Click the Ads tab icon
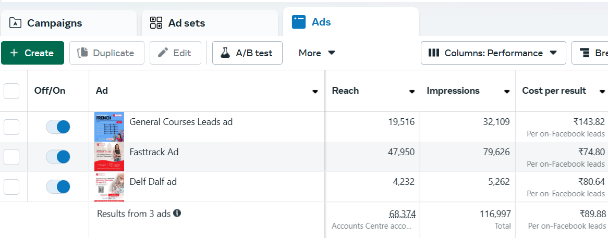The image size is (608, 238). 299,22
